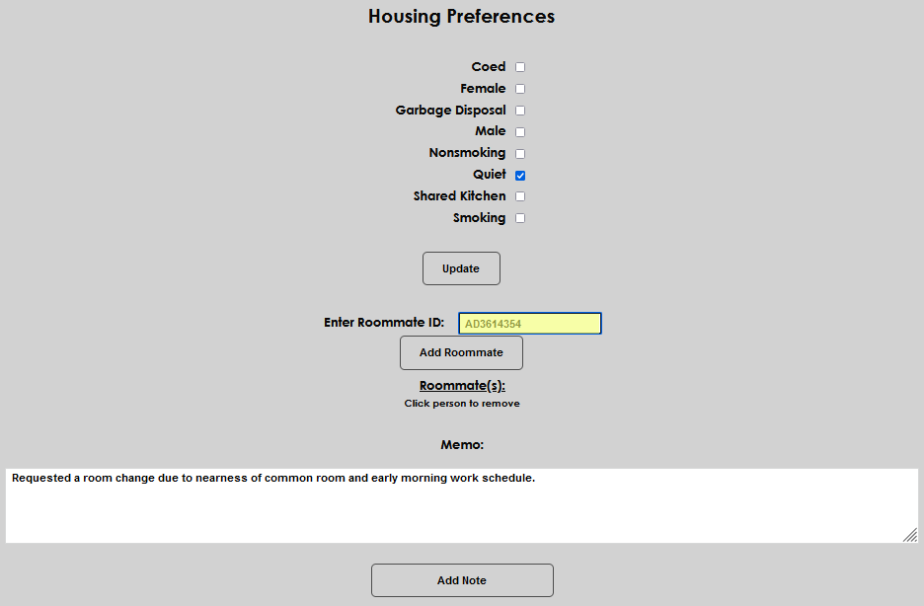
Task: Enable the Nonsmoking preference
Action: (519, 153)
